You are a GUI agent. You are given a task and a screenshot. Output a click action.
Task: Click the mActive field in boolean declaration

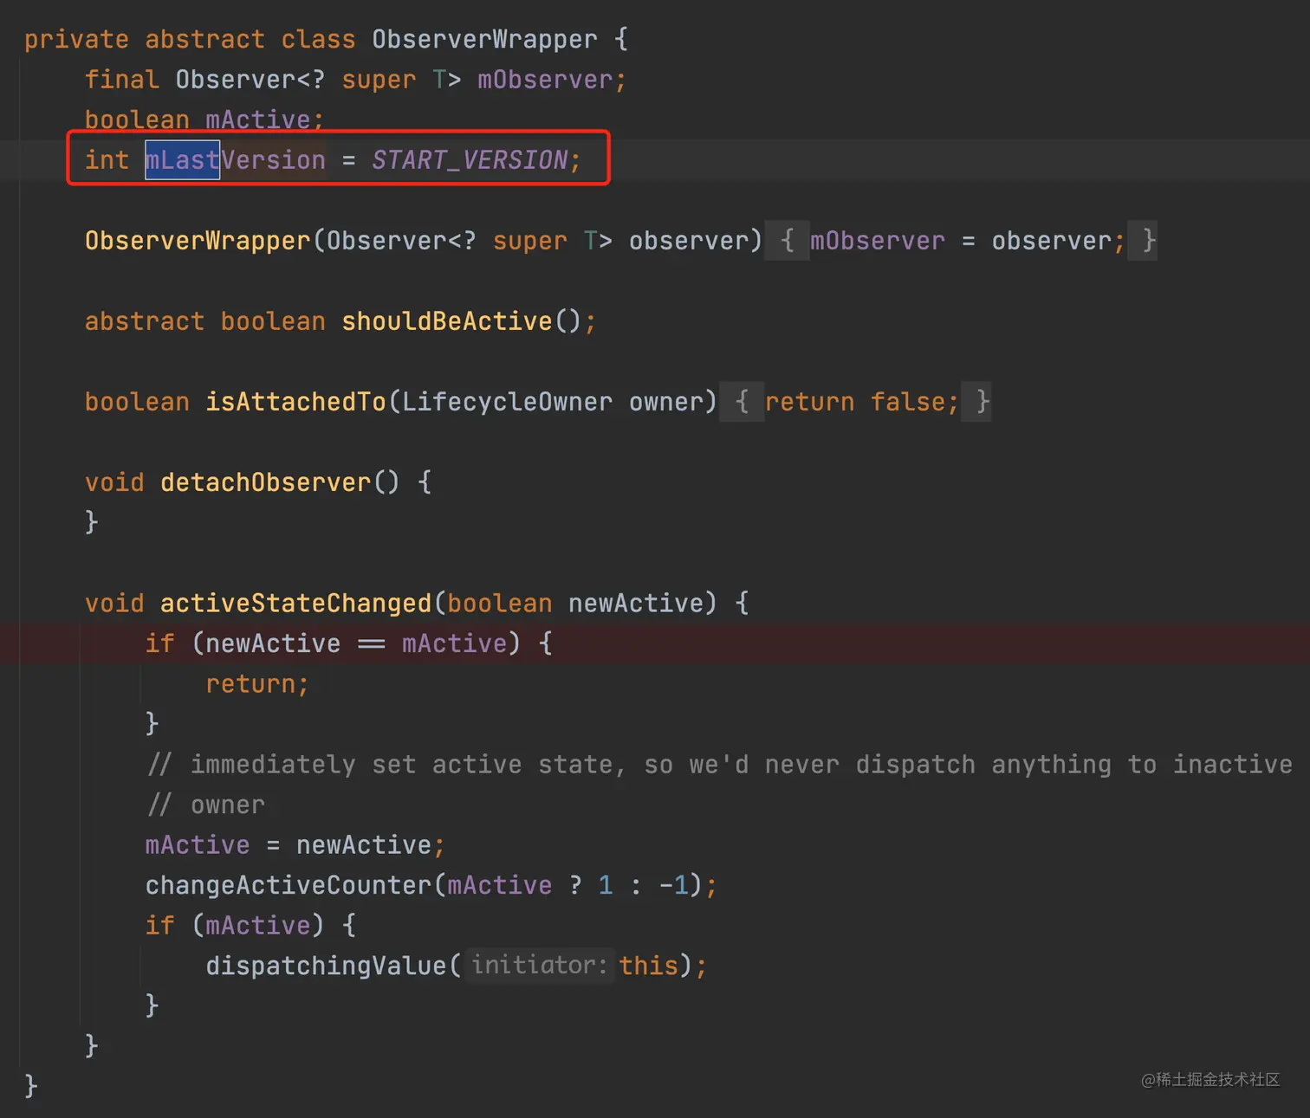pos(257,120)
